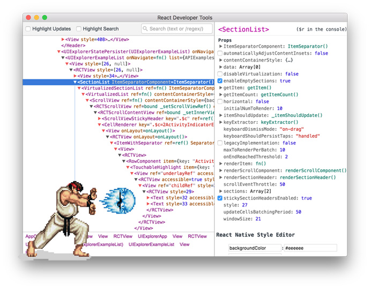Screen dimensions: 370x289
Task: Expand the getItem prop
Action: pyautogui.click(x=220, y=87)
